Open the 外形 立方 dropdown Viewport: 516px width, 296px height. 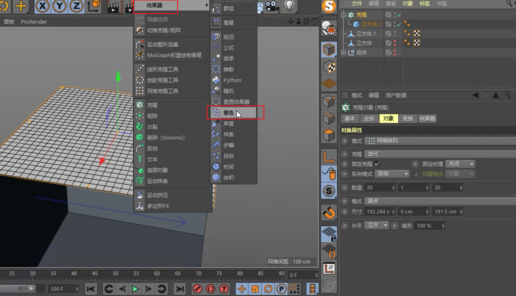377,225
